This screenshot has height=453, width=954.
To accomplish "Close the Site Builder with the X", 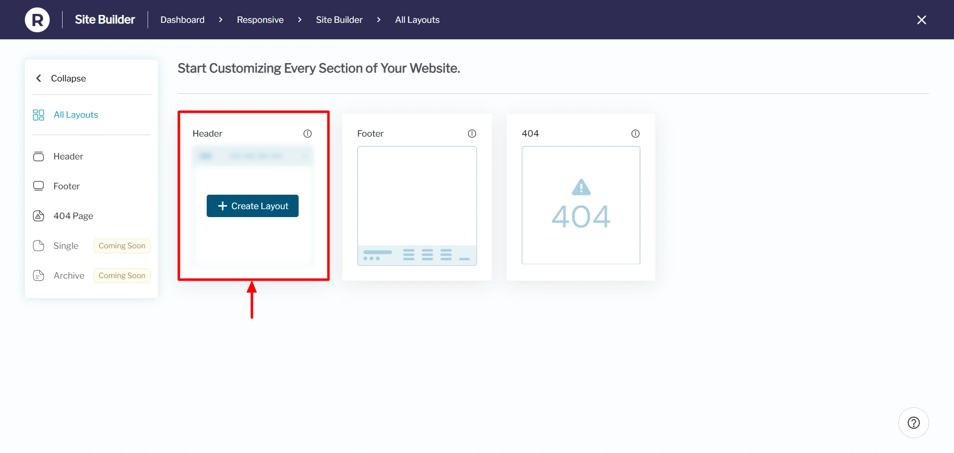I will [922, 20].
